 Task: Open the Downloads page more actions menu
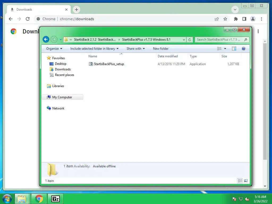[258, 31]
